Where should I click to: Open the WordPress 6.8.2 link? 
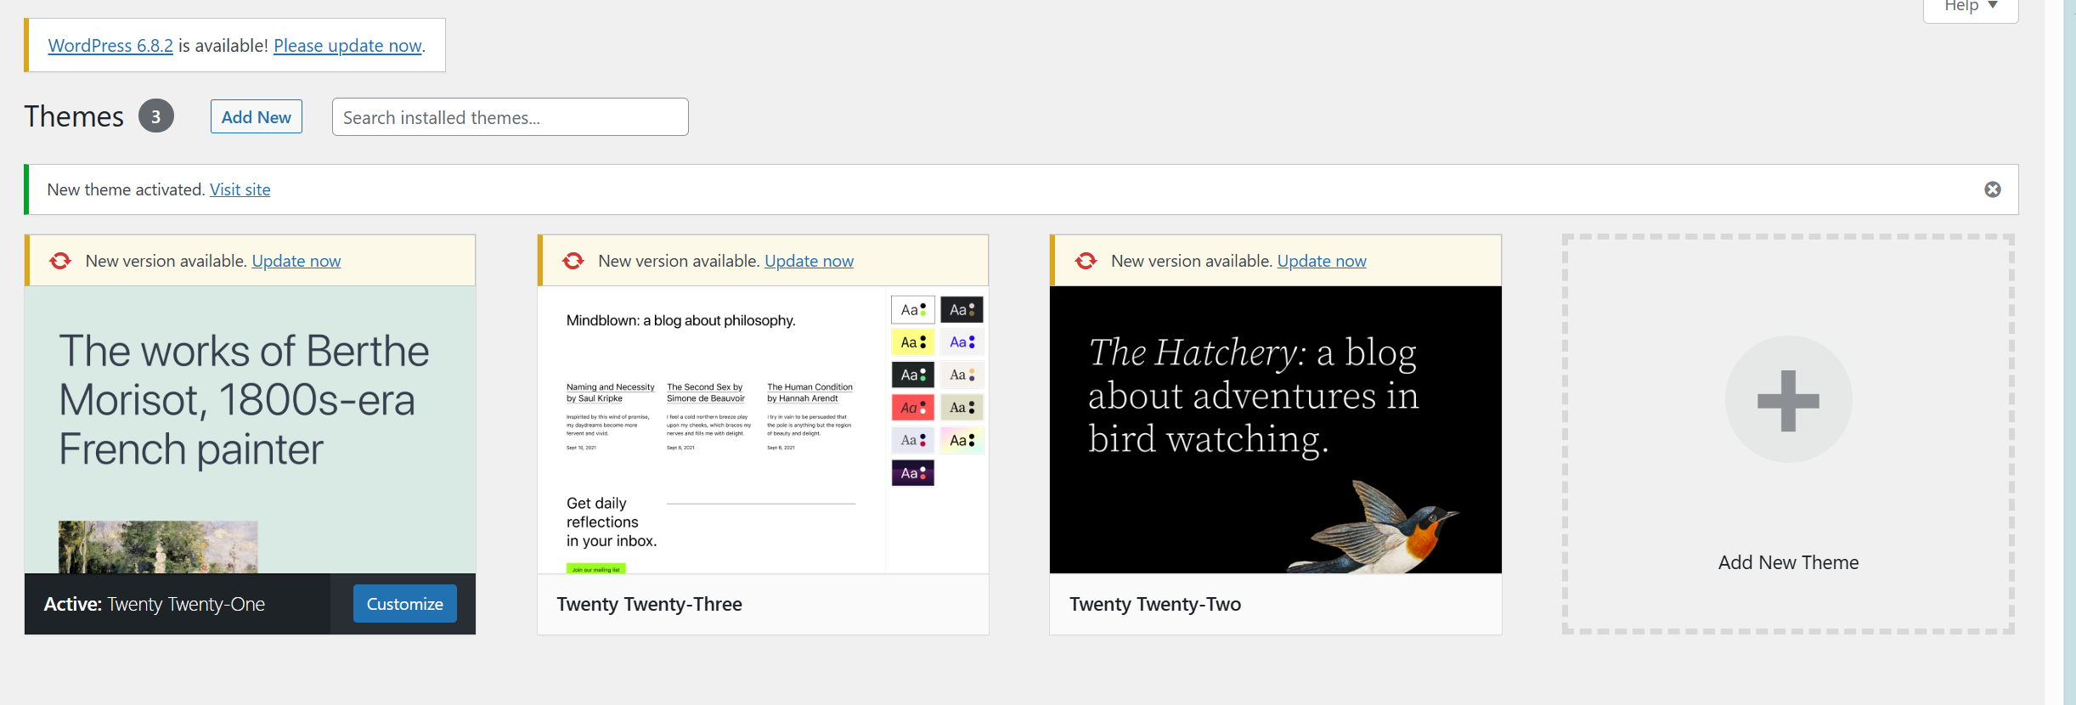(x=110, y=46)
